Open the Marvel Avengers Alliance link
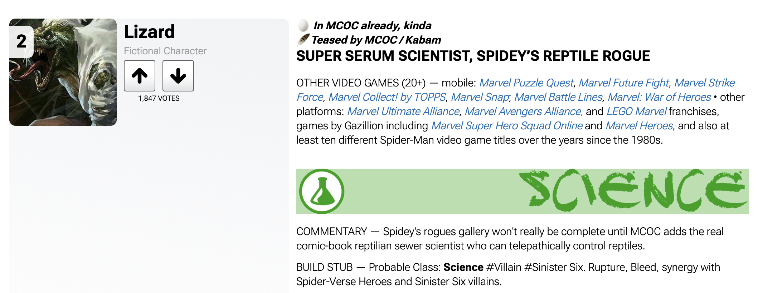This screenshot has height=293, width=758. [523, 111]
